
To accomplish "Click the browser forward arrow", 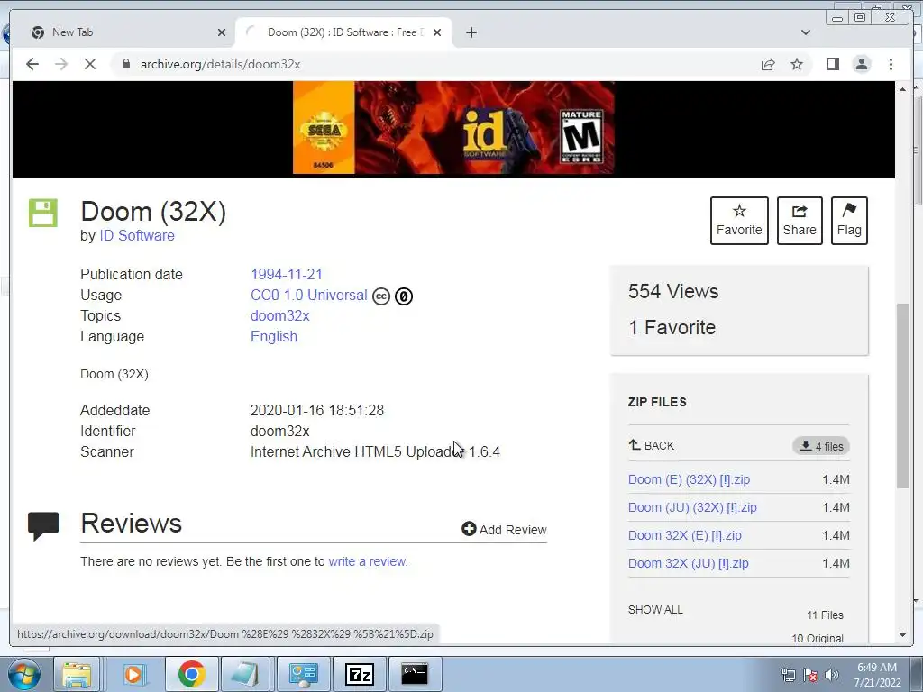I will (61, 64).
